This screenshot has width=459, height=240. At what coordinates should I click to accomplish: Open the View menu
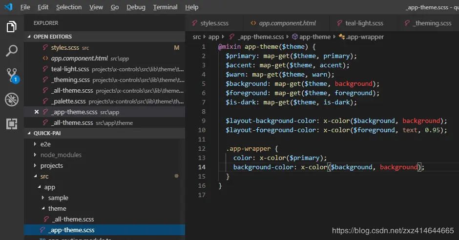click(x=96, y=7)
